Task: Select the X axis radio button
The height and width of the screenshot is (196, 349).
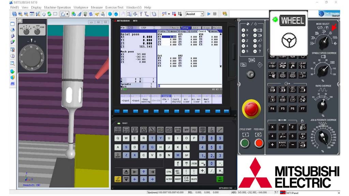Action: 243,30
